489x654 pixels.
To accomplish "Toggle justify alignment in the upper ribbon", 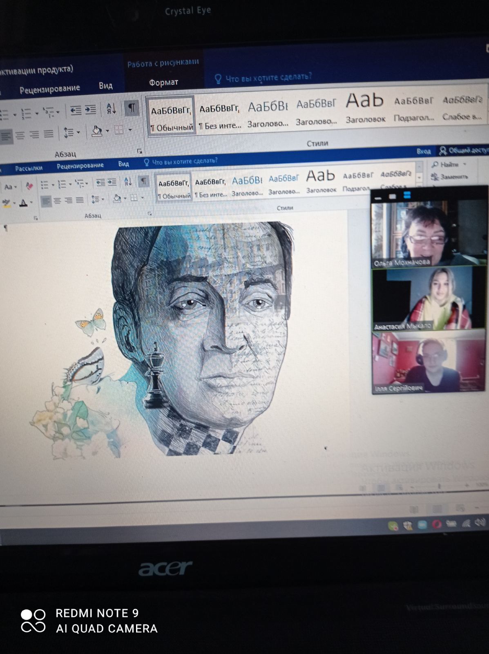I will [49, 134].
